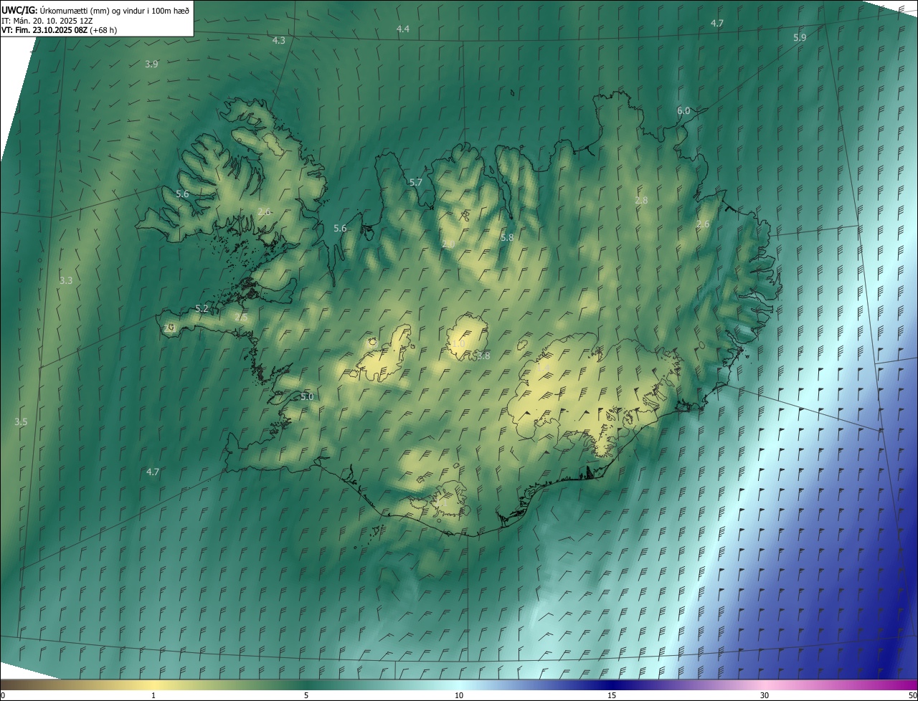Click the 5 tick on the colour scale

(306, 695)
